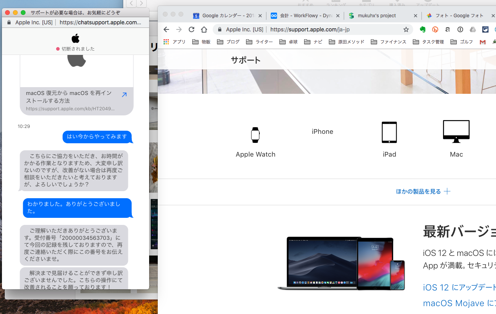Go to Chrome home page icon
496x314 pixels.
click(x=204, y=29)
